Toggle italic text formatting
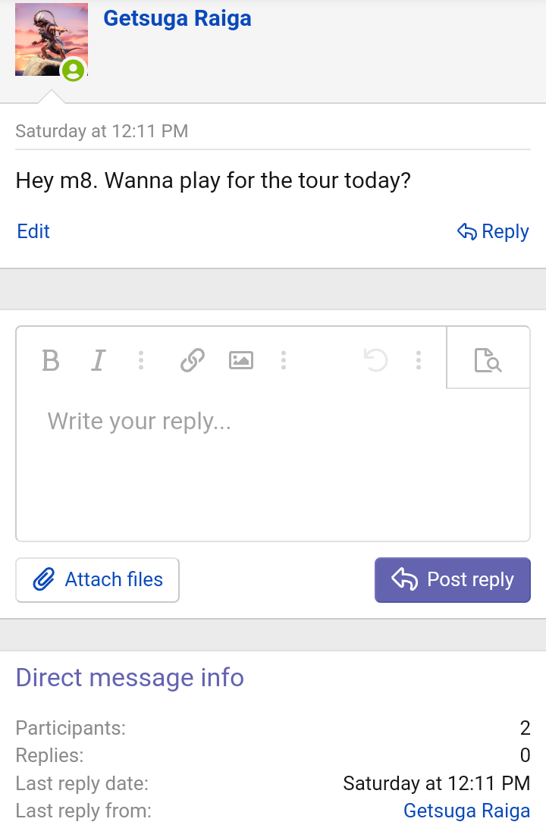Viewport: 546px width, 825px height. [x=99, y=360]
